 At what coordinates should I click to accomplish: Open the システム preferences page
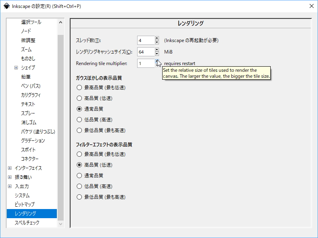[22, 196]
